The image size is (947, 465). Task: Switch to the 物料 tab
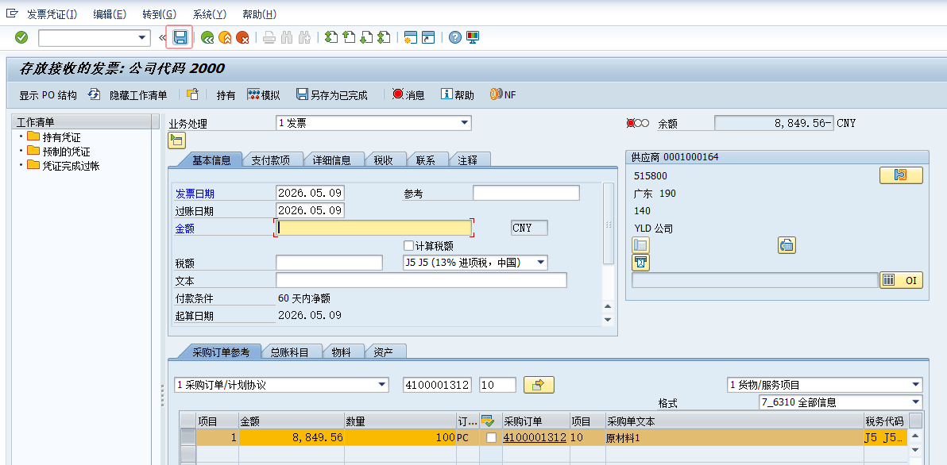pyautogui.click(x=342, y=352)
